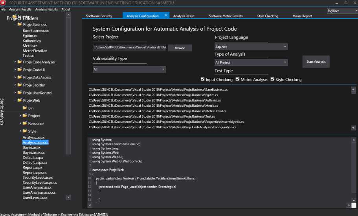Disable the Metric Analysis checkbox

[237, 79]
